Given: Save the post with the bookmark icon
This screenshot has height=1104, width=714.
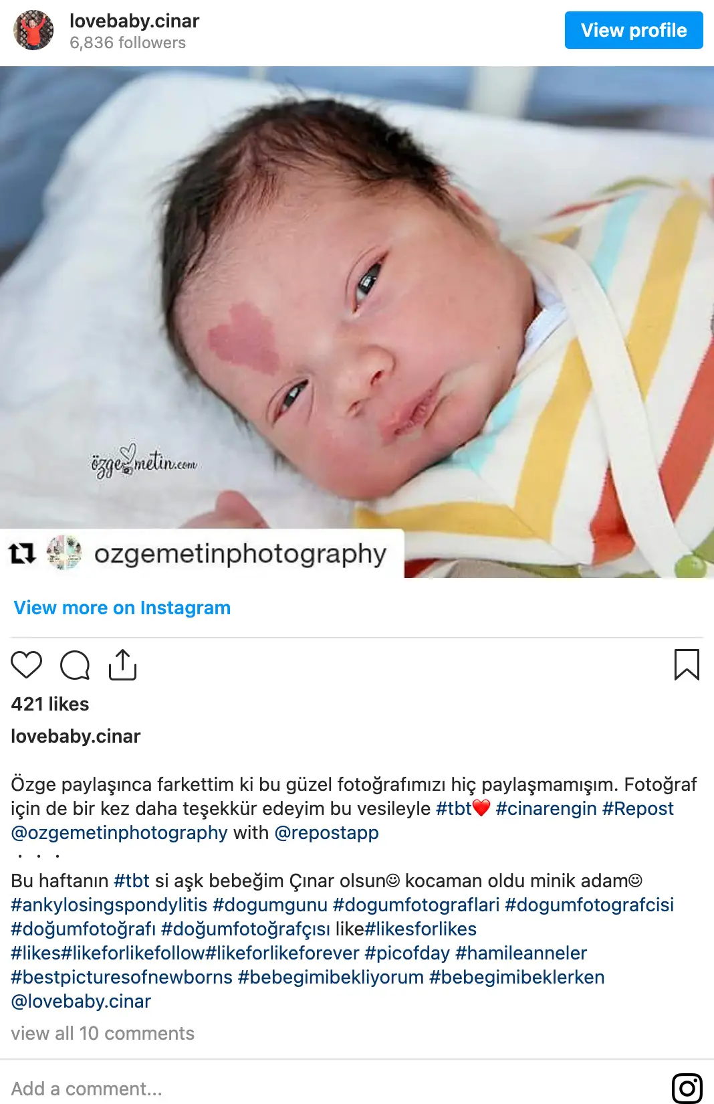Looking at the screenshot, I should click(687, 664).
